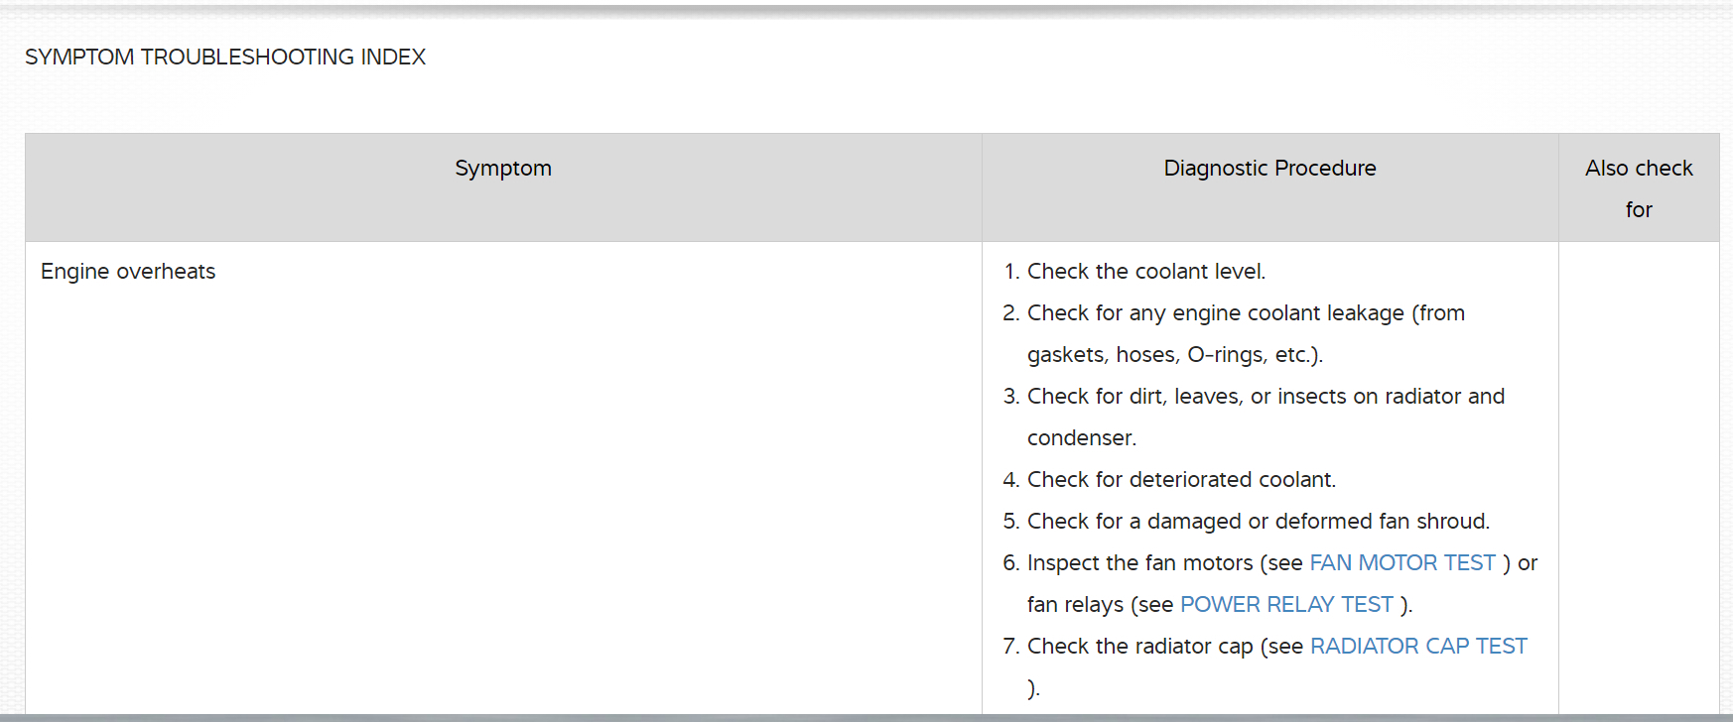Click step 2 about engine coolant leakage
Viewport: 1733px width, 722px height.
1246,313
